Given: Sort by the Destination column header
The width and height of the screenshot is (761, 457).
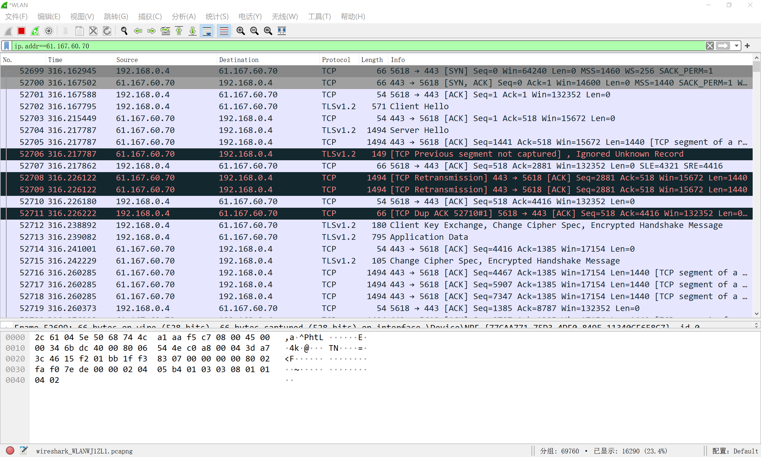Looking at the screenshot, I should (x=268, y=60).
